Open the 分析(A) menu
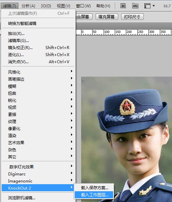Image resolution: width=172 pixels, height=202 pixels. point(28,6)
